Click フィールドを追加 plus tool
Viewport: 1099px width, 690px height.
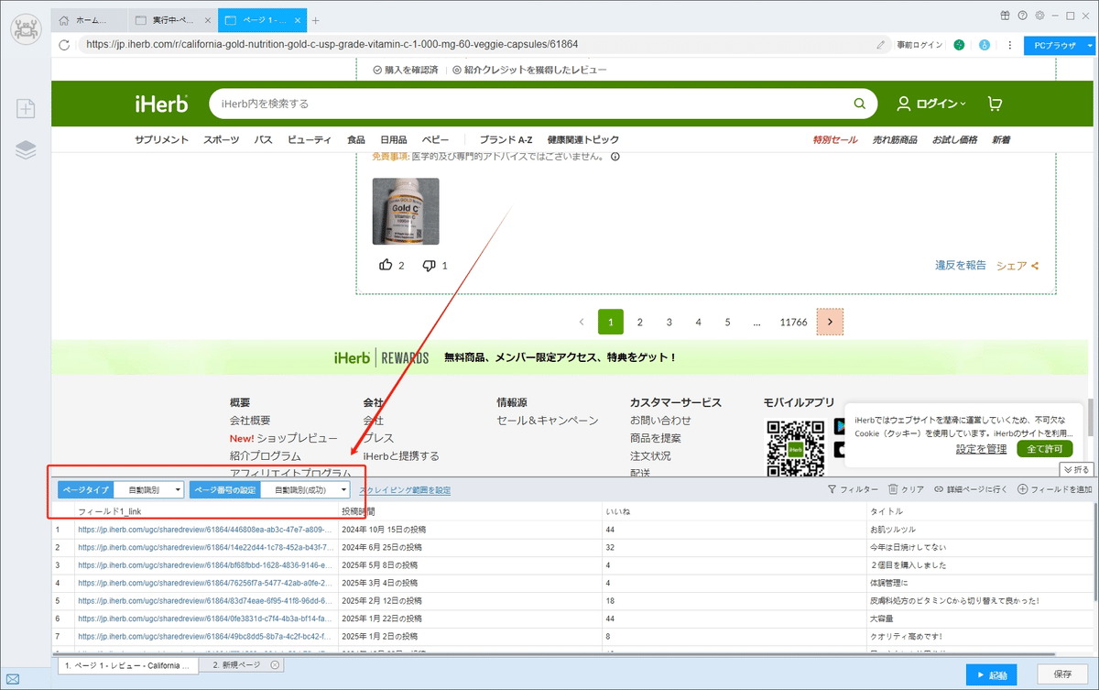(x=1055, y=489)
